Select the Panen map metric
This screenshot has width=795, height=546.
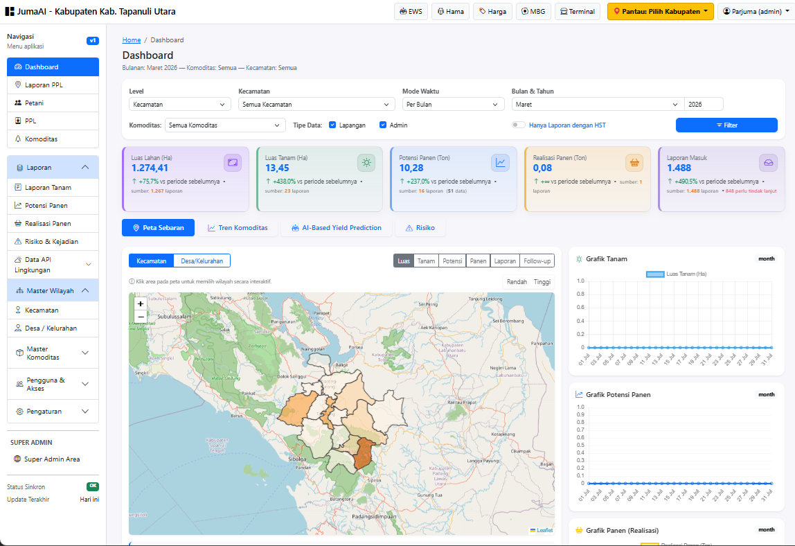point(478,261)
